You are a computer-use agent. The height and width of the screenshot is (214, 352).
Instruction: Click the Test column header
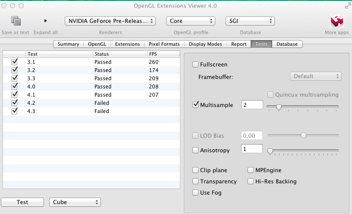coord(59,54)
